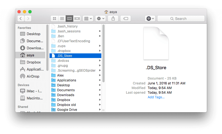Expand the .dropbox folder arrow
Image resolution: width=222 pixels, height=134 pixels.
coord(100,51)
